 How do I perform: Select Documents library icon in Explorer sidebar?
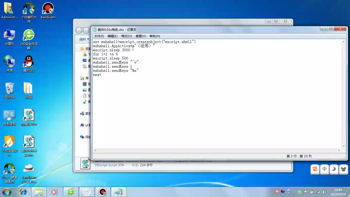click(85, 96)
